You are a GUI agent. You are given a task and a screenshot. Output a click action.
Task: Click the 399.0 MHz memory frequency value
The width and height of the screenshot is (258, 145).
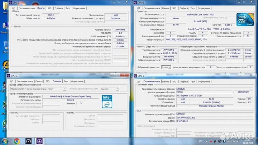point(120,30)
